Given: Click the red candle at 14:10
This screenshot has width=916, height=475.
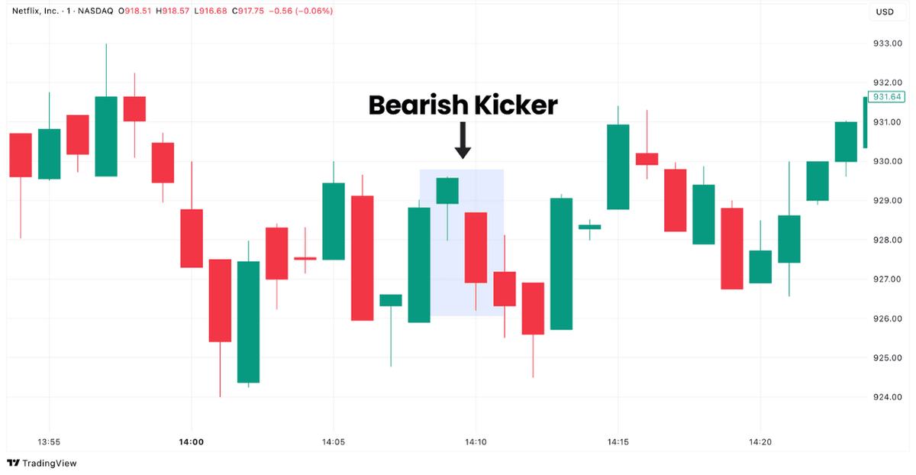Looking at the screenshot, I should (476, 247).
